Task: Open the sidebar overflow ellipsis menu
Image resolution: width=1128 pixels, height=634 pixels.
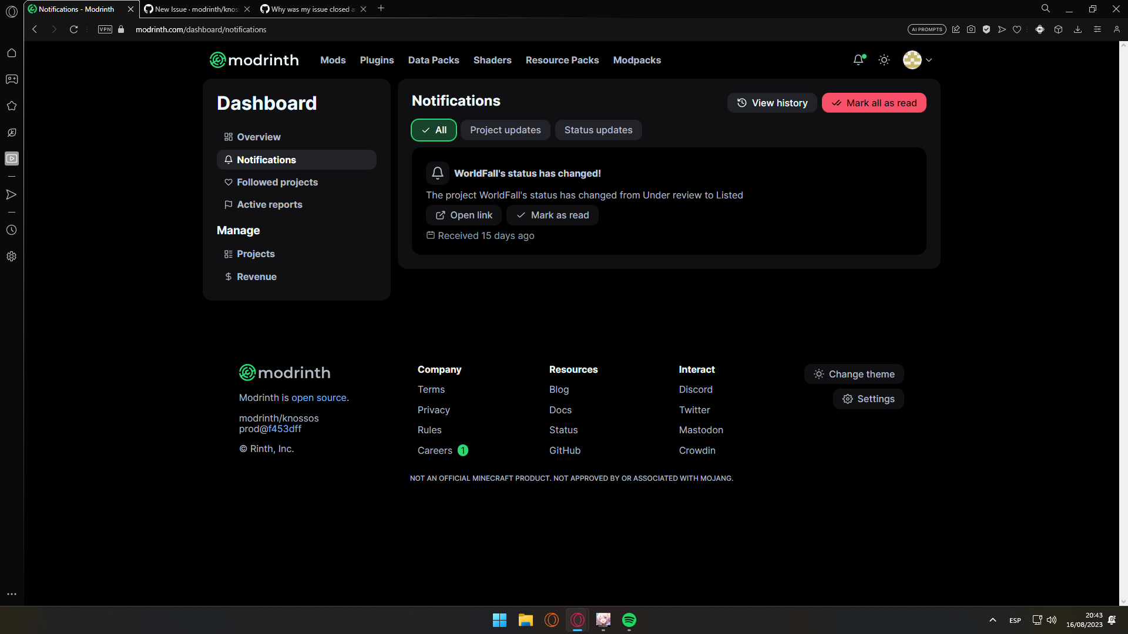Action: click(x=12, y=593)
